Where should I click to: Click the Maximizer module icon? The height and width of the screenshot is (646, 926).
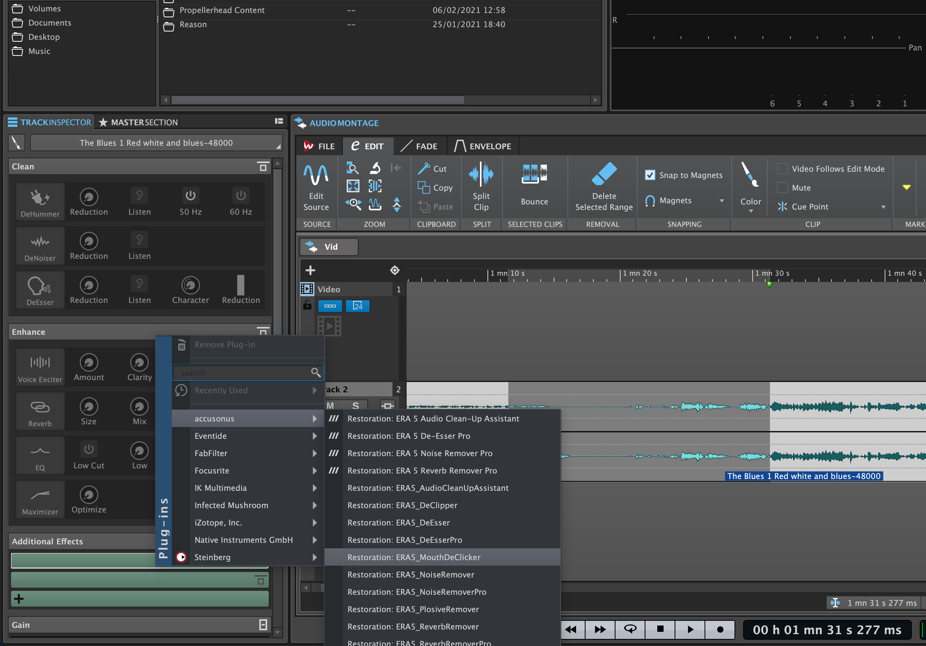coord(40,495)
